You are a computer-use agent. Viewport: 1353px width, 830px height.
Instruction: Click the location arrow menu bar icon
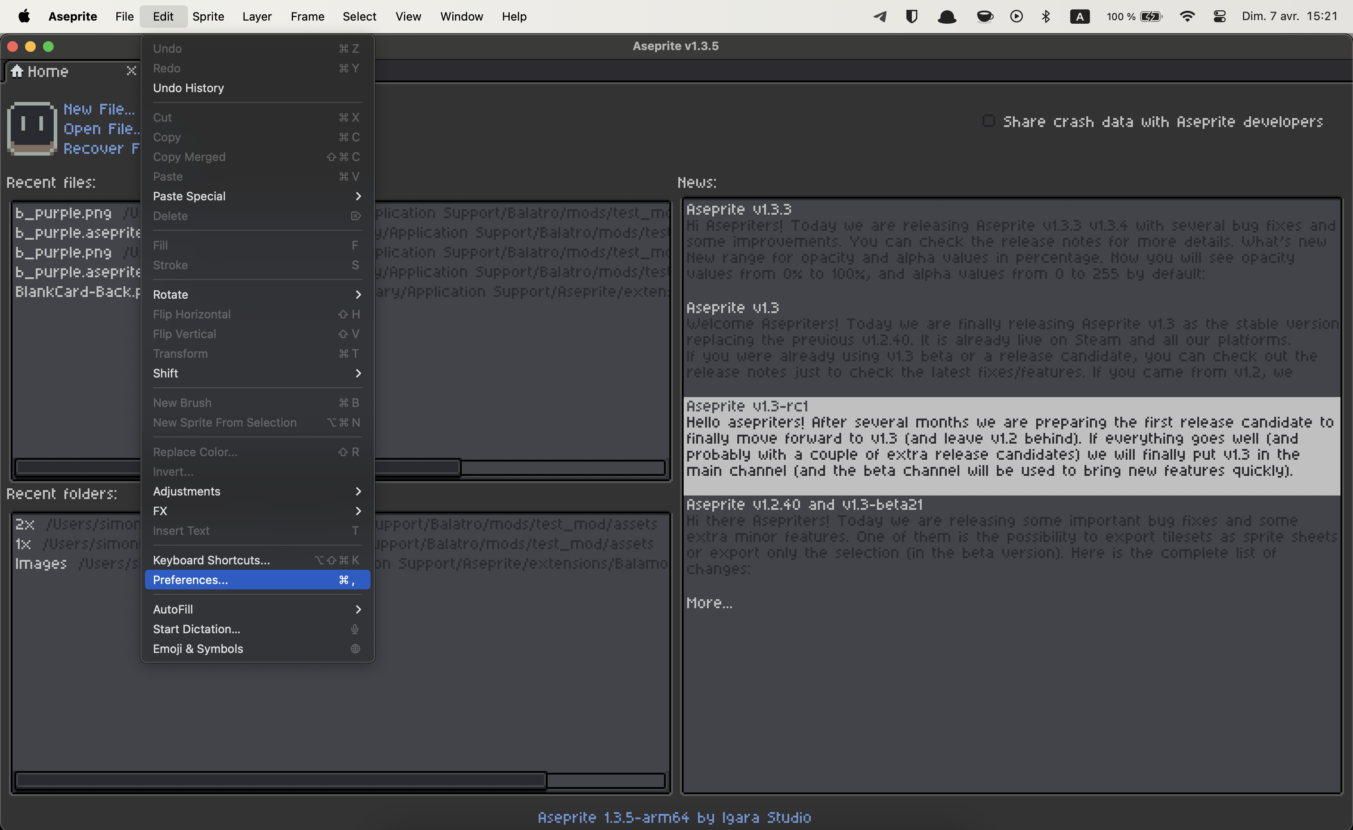click(880, 17)
